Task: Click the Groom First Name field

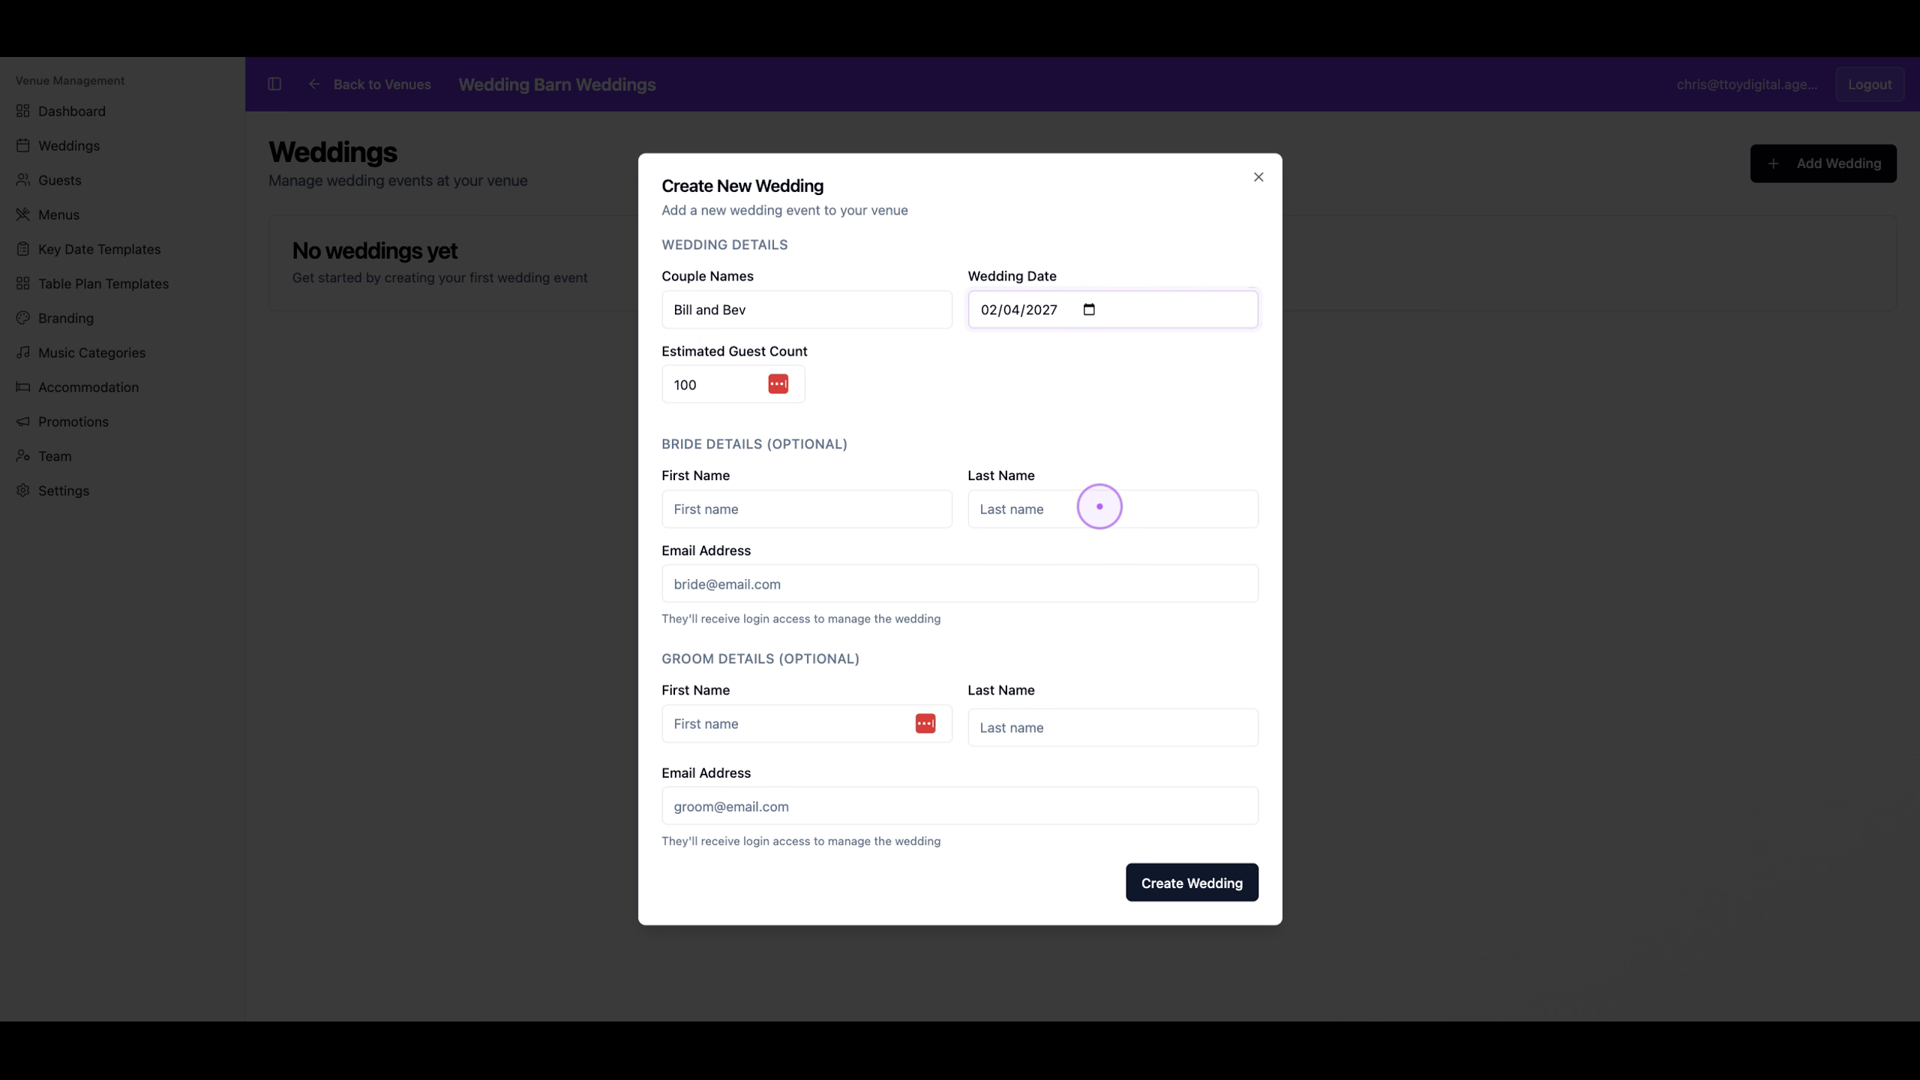Action: (807, 724)
